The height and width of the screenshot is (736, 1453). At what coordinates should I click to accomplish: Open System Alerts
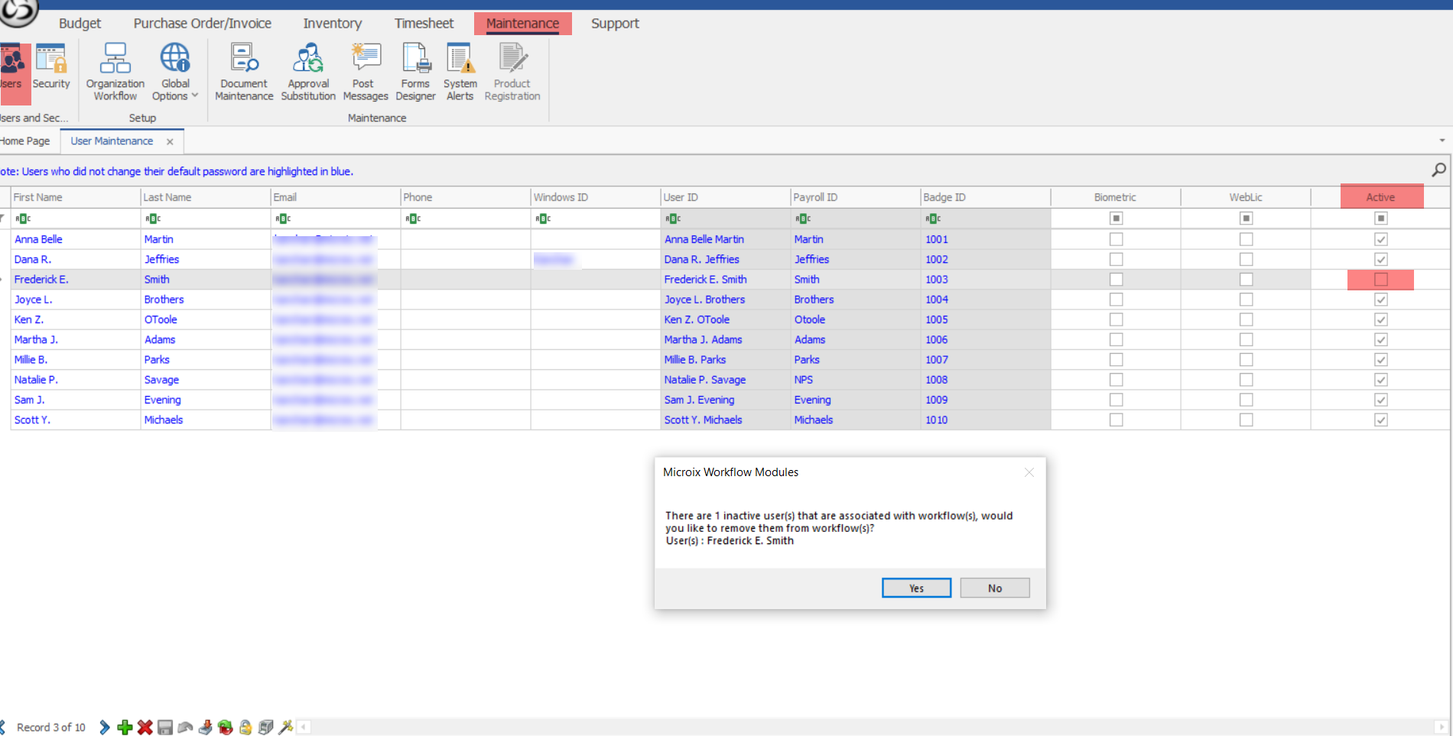point(460,72)
